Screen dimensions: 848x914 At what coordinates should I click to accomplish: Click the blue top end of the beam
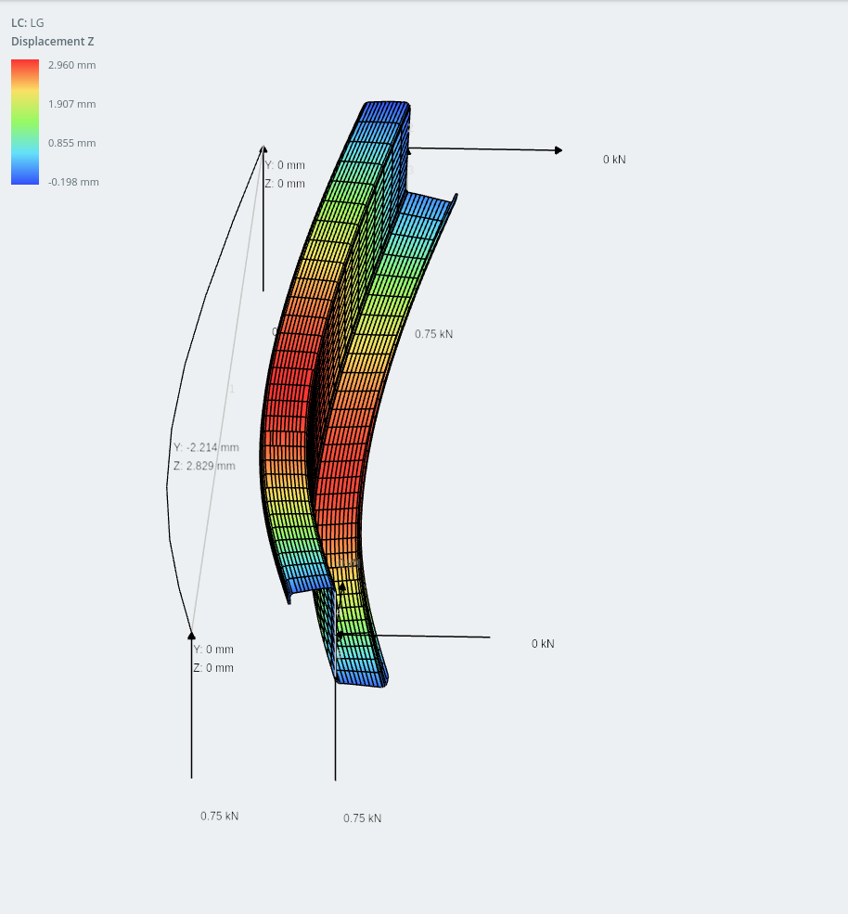[x=385, y=111]
